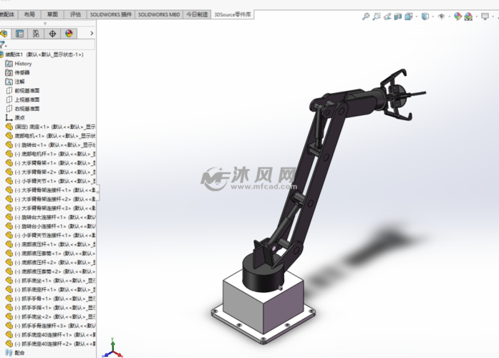Click the Apply Scene icon

(469, 16)
